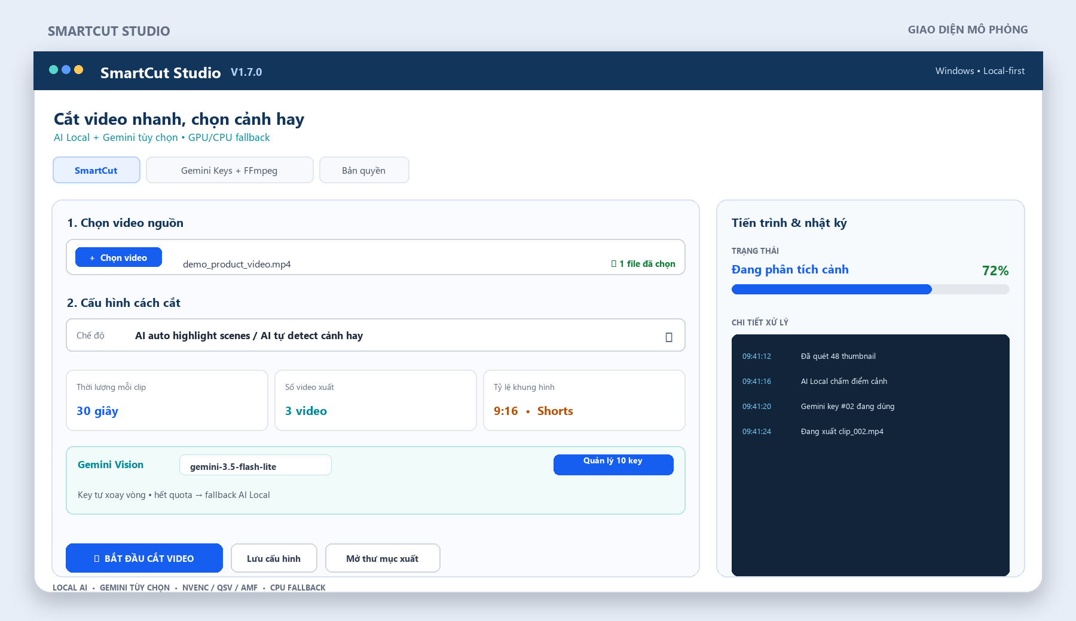The width and height of the screenshot is (1076, 621).
Task: Click log entry 'Đã quét 48 thumbnail'
Action: (x=838, y=356)
